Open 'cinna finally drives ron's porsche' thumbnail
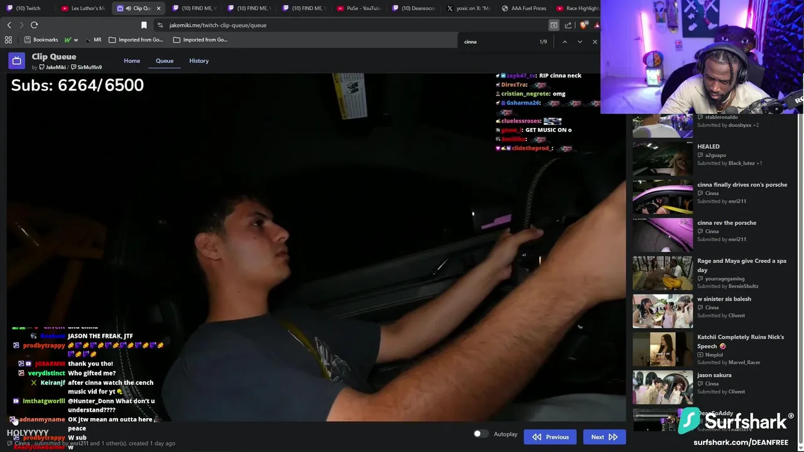This screenshot has width=804, height=452. pyautogui.click(x=663, y=196)
